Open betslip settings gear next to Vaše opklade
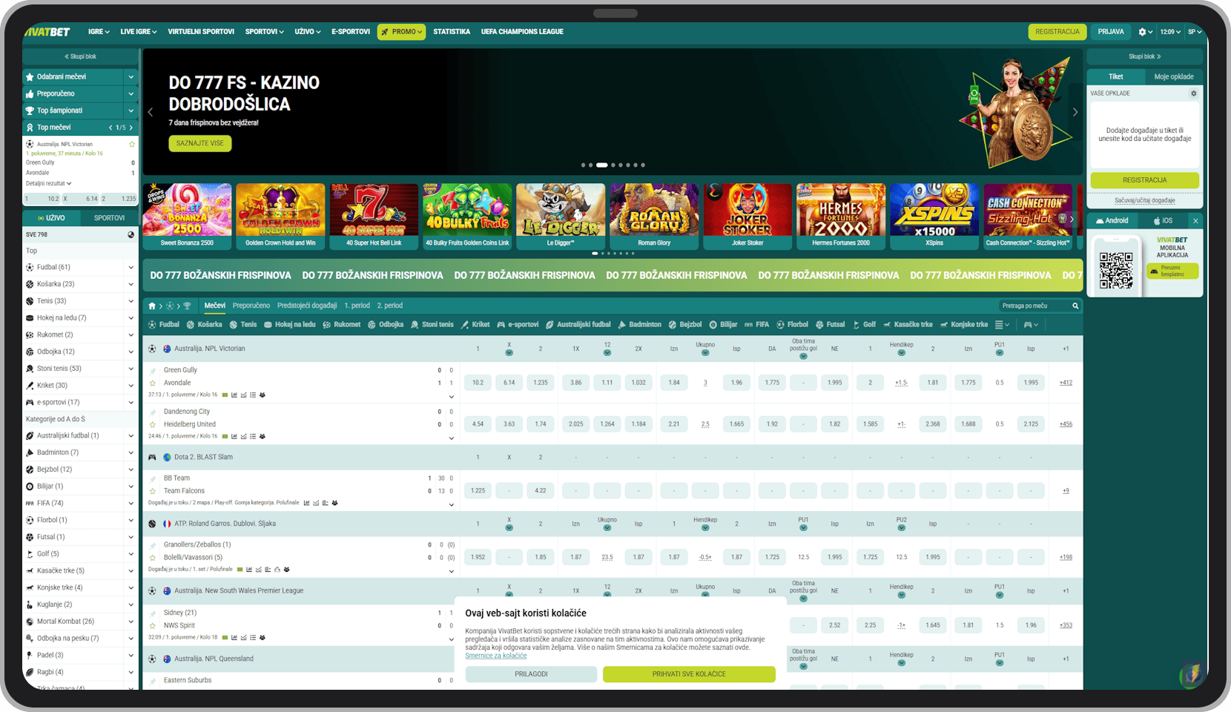Viewport: 1231px width, 712px height. click(1193, 93)
